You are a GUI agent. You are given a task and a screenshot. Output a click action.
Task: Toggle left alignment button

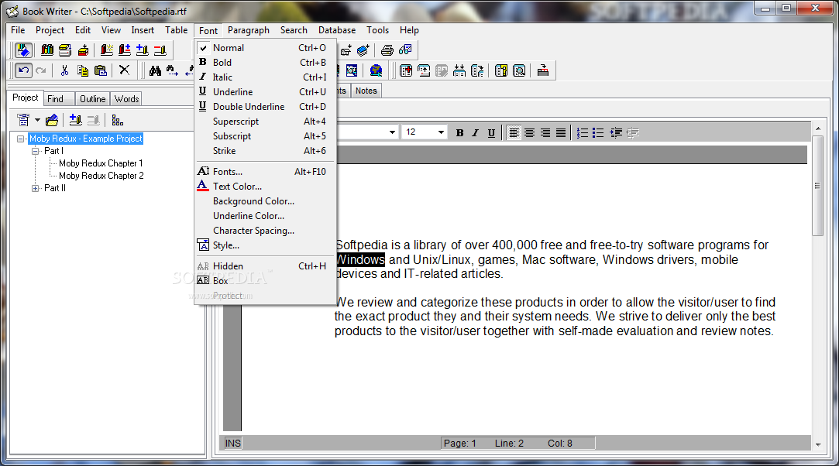pyautogui.click(x=514, y=132)
